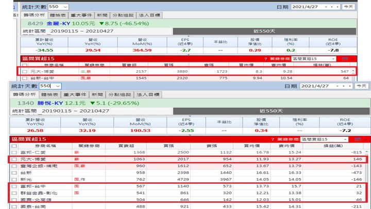Check the 台新 row checkbox
This screenshot has height=209, width=371.
coord(14,173)
